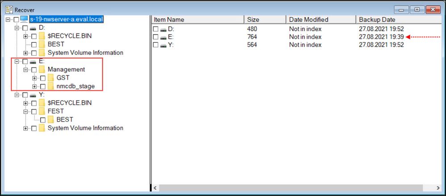Screen dimensions: 446x196
Task: Sort by Backup Date column header
Action: [x=400, y=20]
